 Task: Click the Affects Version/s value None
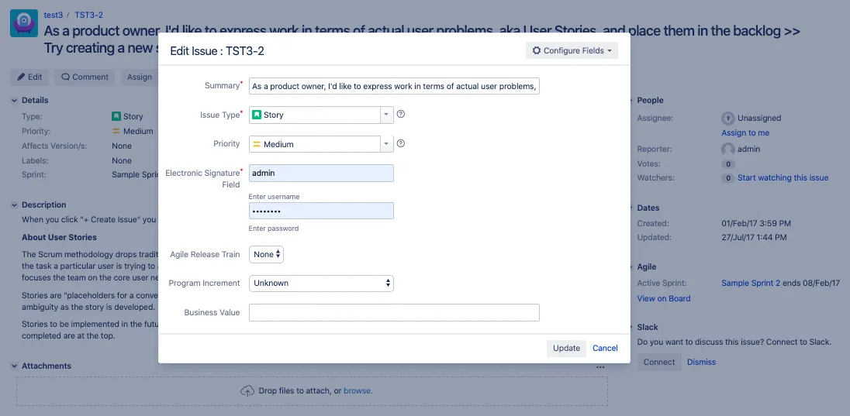point(122,146)
